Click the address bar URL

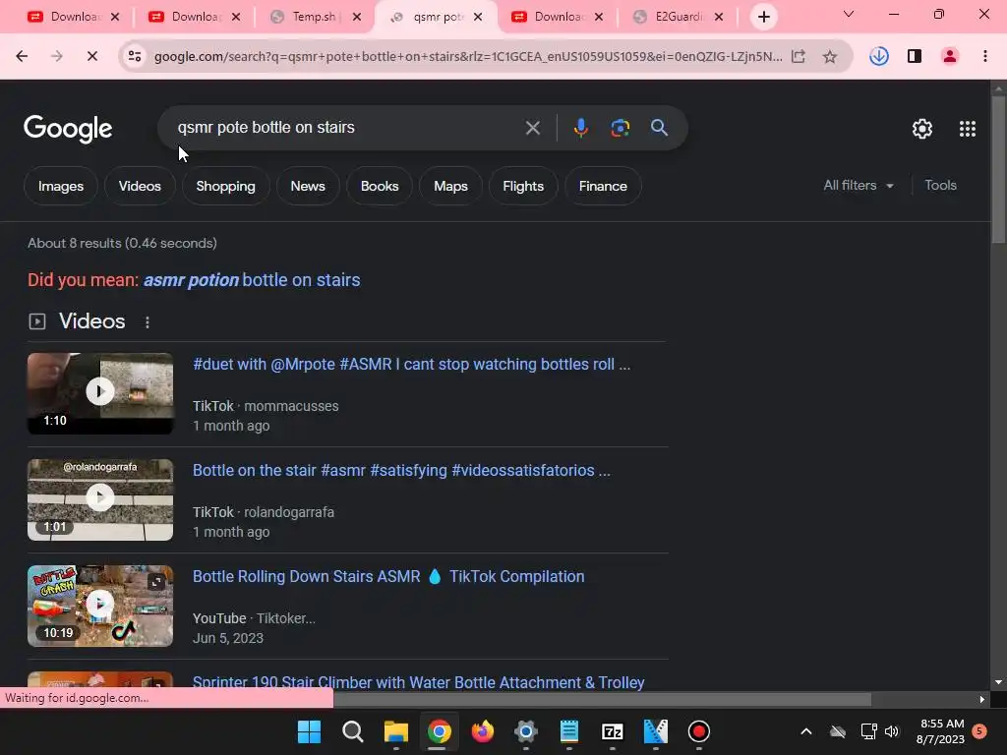(x=467, y=56)
